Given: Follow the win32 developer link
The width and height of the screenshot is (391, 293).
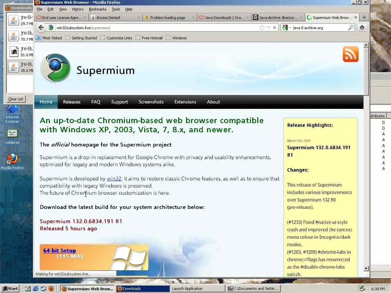Looking at the screenshot, I should pos(114,179).
